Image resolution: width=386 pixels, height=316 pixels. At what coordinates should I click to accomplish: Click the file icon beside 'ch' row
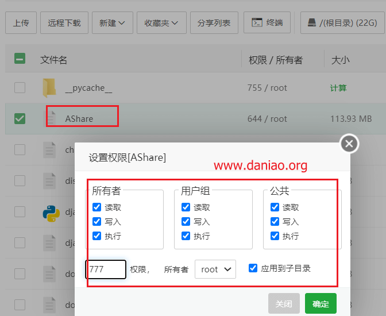coord(49,150)
